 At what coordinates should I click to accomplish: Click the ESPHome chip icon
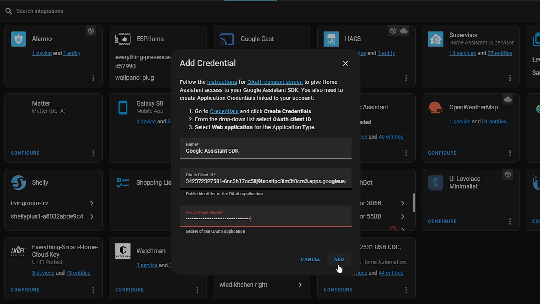click(123, 39)
